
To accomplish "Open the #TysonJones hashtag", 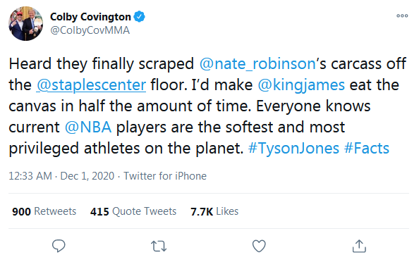I will click(x=293, y=148).
